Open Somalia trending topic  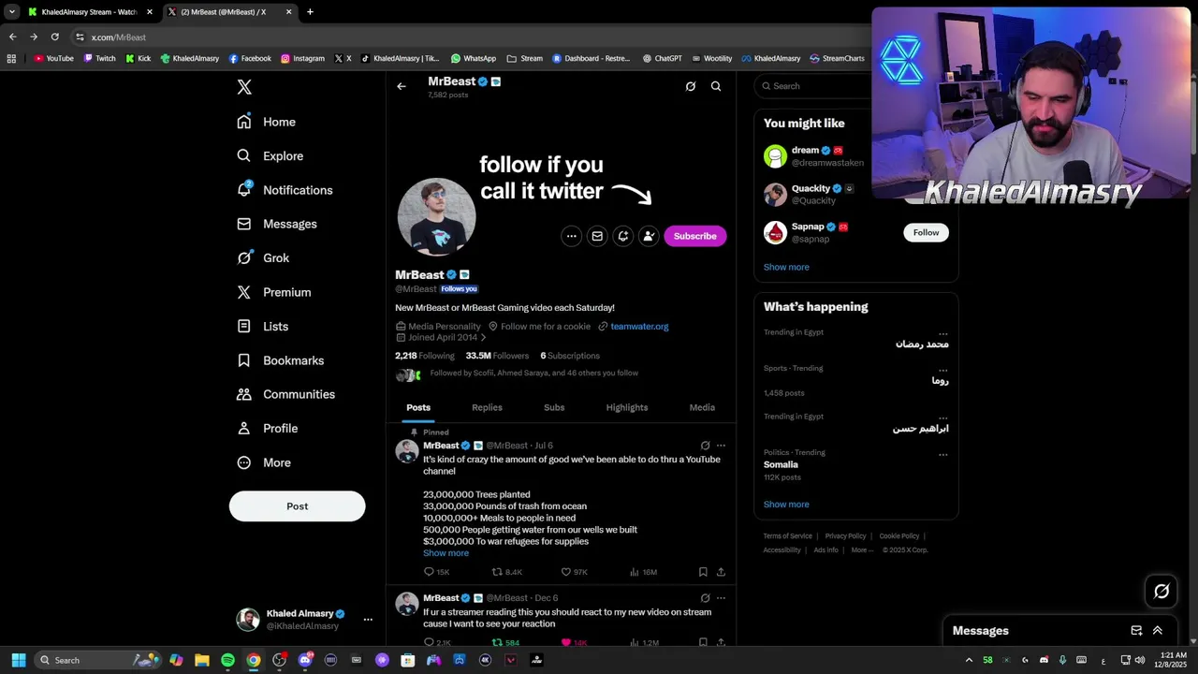[x=781, y=465]
